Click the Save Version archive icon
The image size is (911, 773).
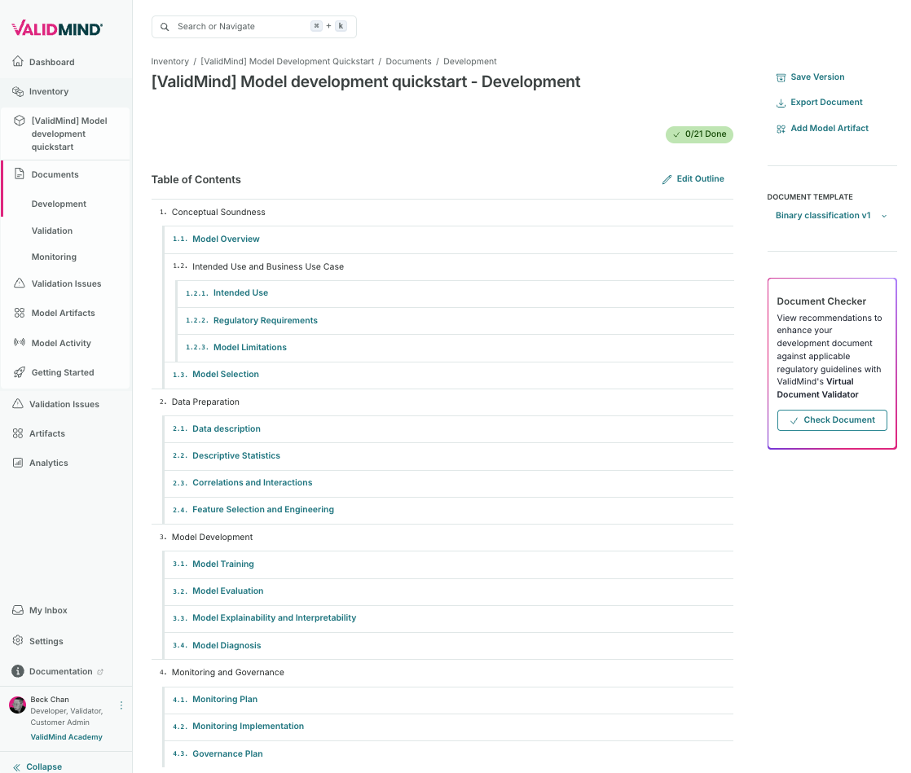pyautogui.click(x=781, y=77)
